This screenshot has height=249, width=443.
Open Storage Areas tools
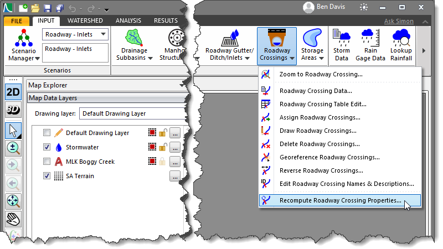click(312, 45)
